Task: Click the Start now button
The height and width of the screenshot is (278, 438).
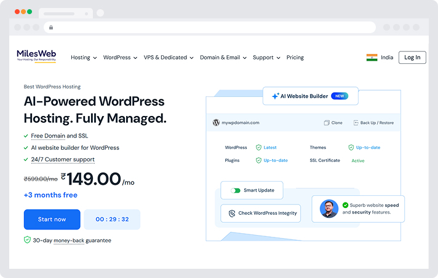Action: [x=52, y=220]
